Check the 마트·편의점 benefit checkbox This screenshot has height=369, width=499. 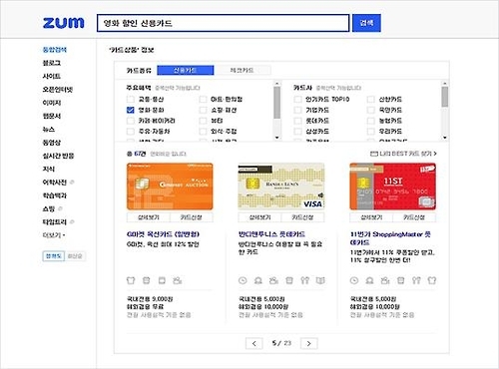[203, 99]
